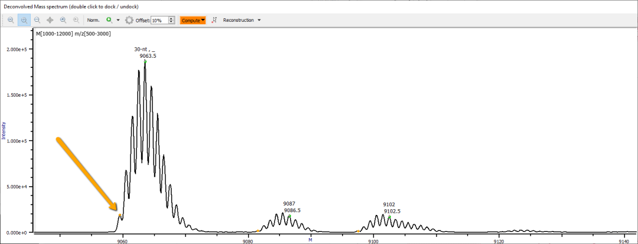Select the active zoom-in tool
This screenshot has width=638, height=244.
[24, 20]
